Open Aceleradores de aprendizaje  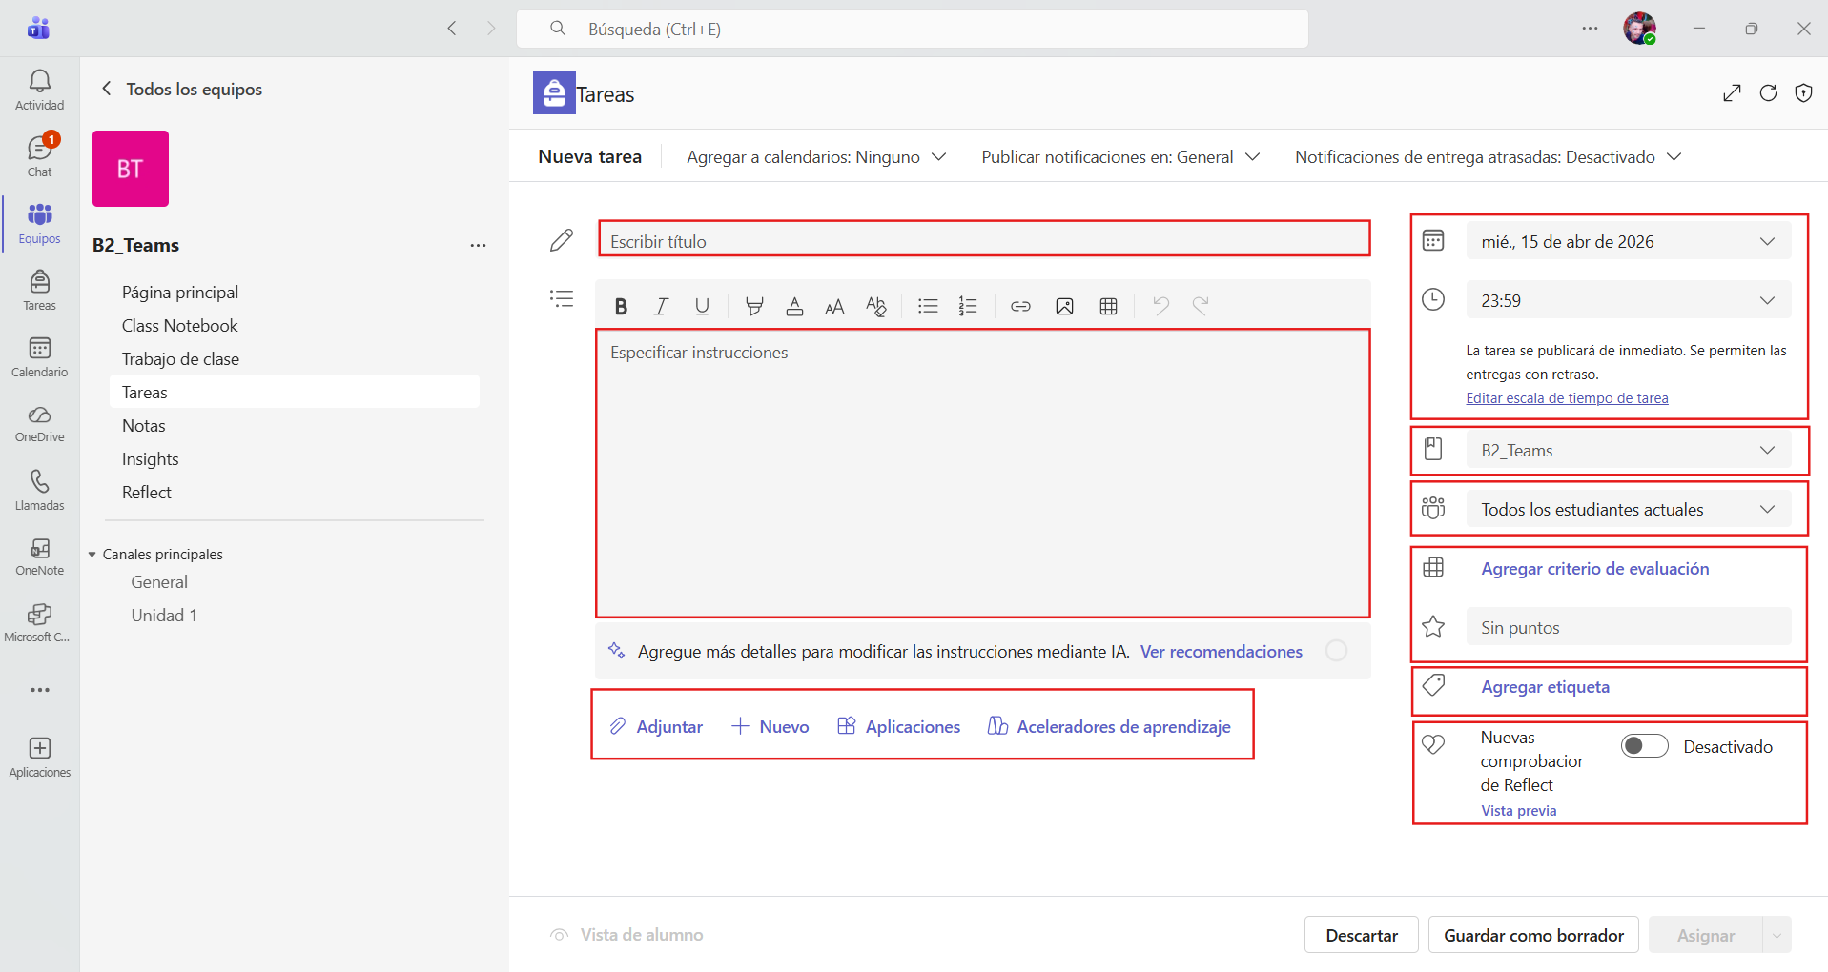[1110, 726]
